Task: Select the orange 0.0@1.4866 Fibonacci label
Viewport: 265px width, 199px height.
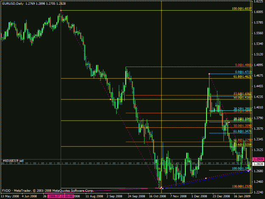Action: pyautogui.click(x=243, y=65)
